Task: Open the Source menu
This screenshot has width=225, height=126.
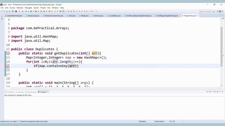Action: [12, 8]
